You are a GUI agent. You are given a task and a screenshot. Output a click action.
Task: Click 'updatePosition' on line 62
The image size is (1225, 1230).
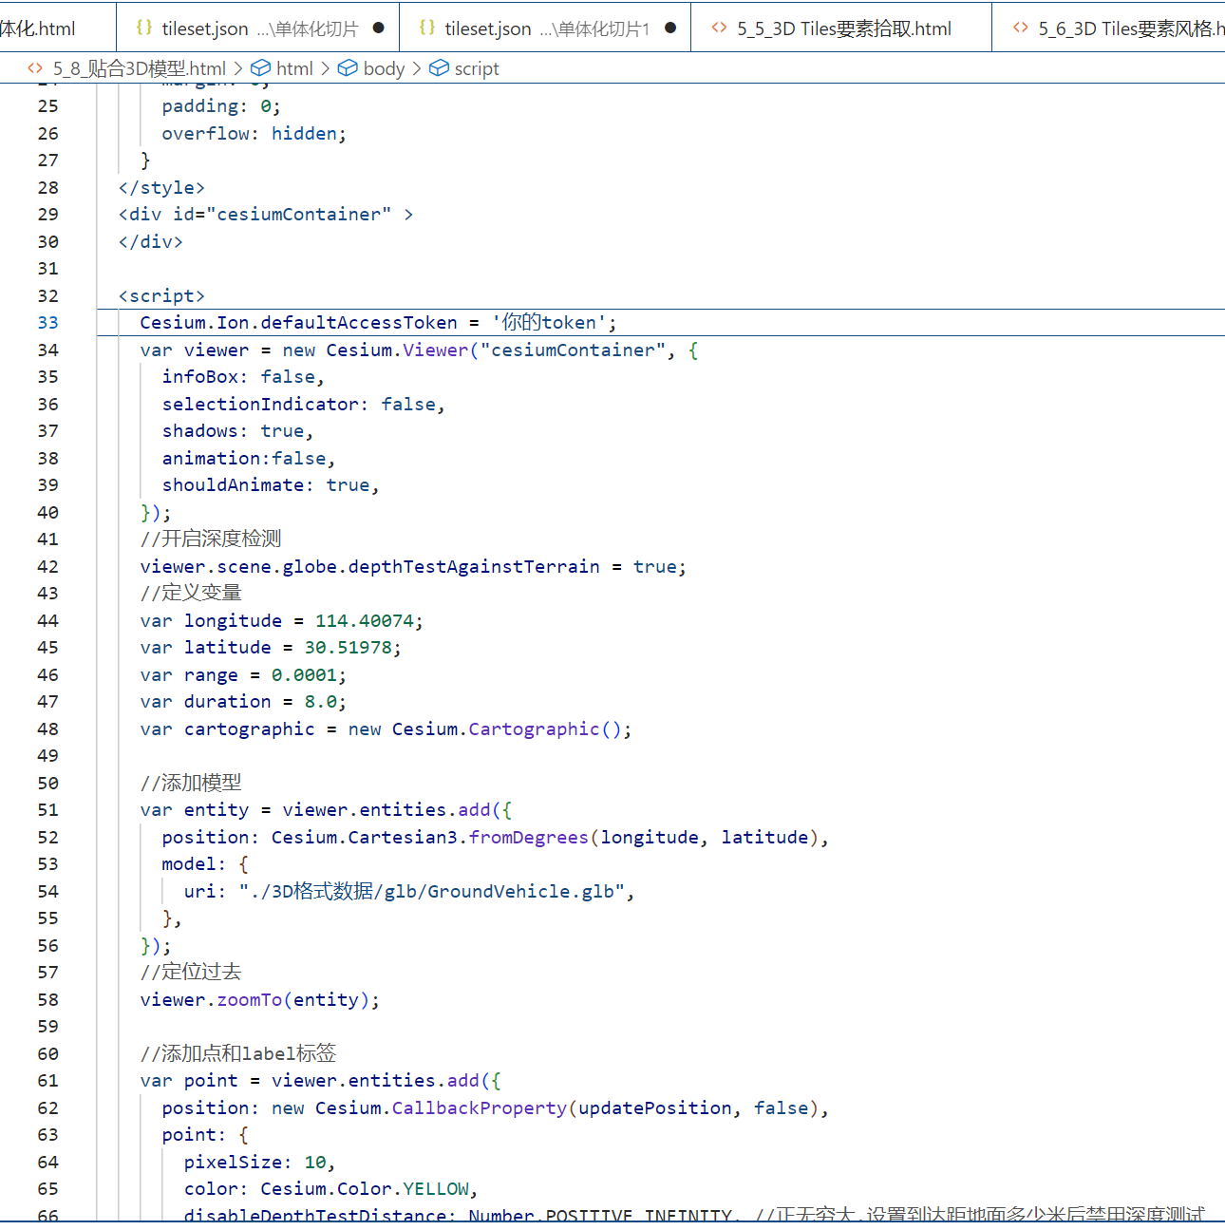tap(655, 1108)
